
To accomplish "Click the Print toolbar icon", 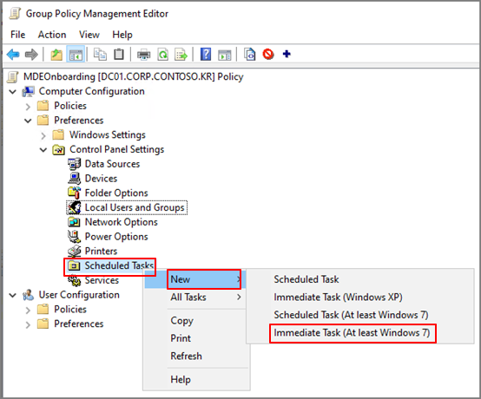I will (x=143, y=55).
